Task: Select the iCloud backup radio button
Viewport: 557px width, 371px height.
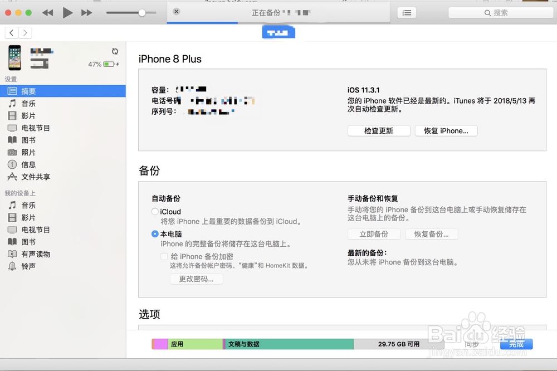Action: 155,212
